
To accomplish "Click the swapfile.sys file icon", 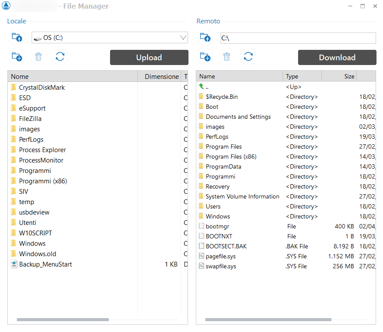I will (201, 266).
